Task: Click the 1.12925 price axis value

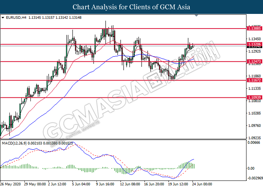Action: pyautogui.click(x=254, y=51)
